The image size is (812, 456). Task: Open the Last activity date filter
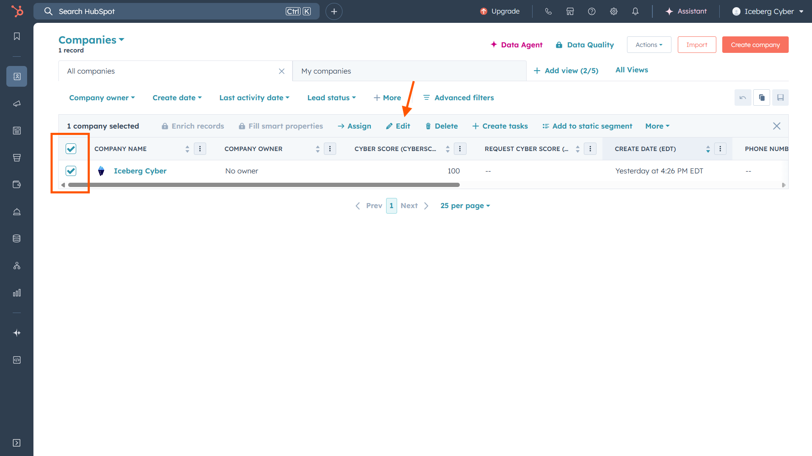coord(254,98)
